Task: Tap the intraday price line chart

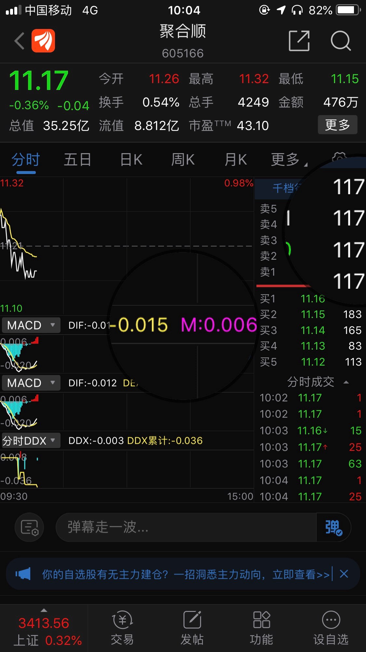Action: click(x=127, y=246)
